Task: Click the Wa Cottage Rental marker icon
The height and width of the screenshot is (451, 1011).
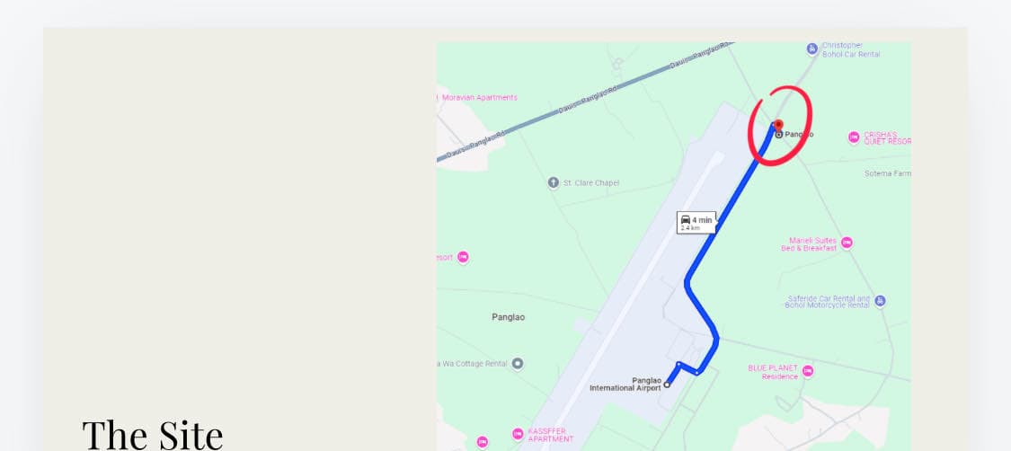Action: point(517,364)
